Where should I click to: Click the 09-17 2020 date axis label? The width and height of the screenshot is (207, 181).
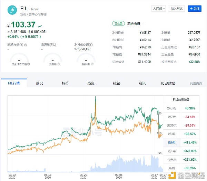click(x=154, y=176)
